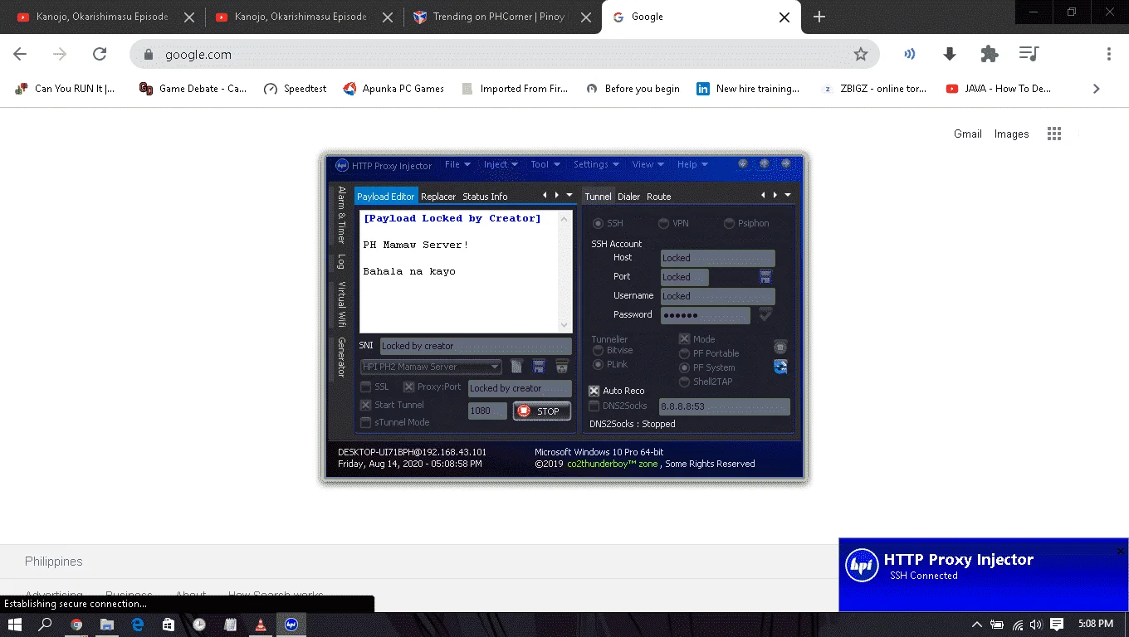Image resolution: width=1129 pixels, height=637 pixels.
Task: Click the last gray icon beside the blue floppy icon
Action: 562,367
